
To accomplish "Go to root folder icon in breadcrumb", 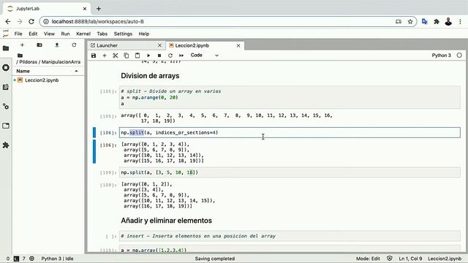I will click(20, 56).
